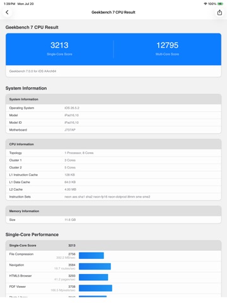Tap the PDF Viewer score bar

(x=96, y=288)
